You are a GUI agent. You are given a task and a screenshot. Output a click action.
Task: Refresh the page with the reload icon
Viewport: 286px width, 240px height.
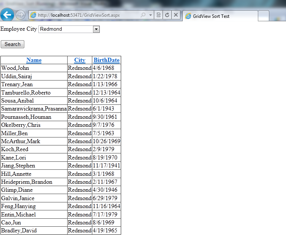(x=167, y=15)
